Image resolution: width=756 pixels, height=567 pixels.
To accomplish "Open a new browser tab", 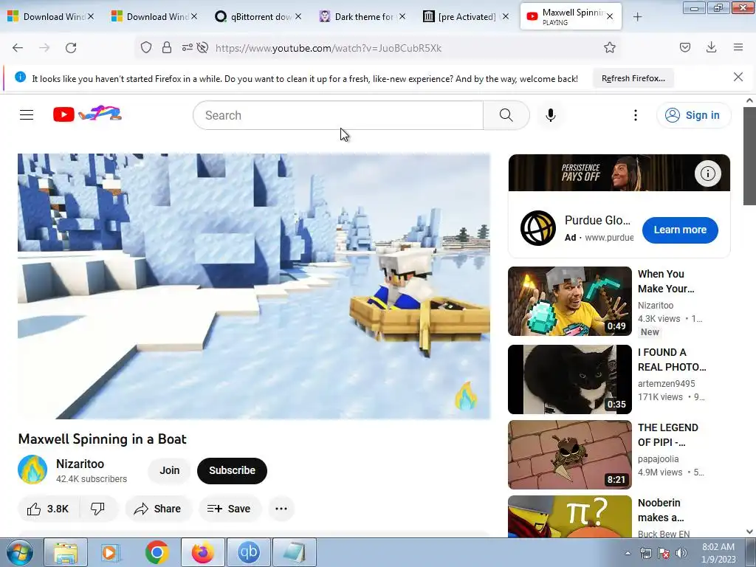I will 637,17.
